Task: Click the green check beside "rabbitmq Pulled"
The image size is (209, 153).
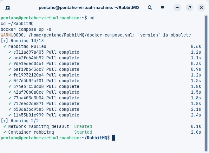Action: [x=5, y=46]
